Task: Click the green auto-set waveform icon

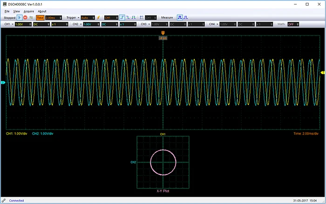Action: pos(31,17)
